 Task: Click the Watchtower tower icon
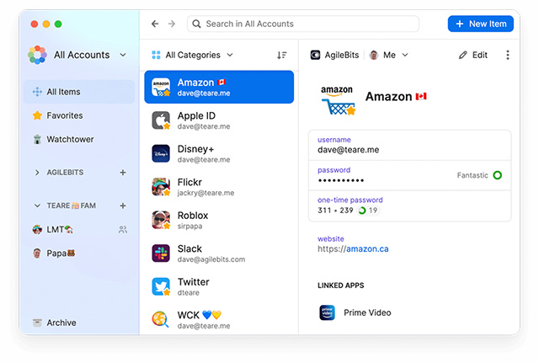37,139
